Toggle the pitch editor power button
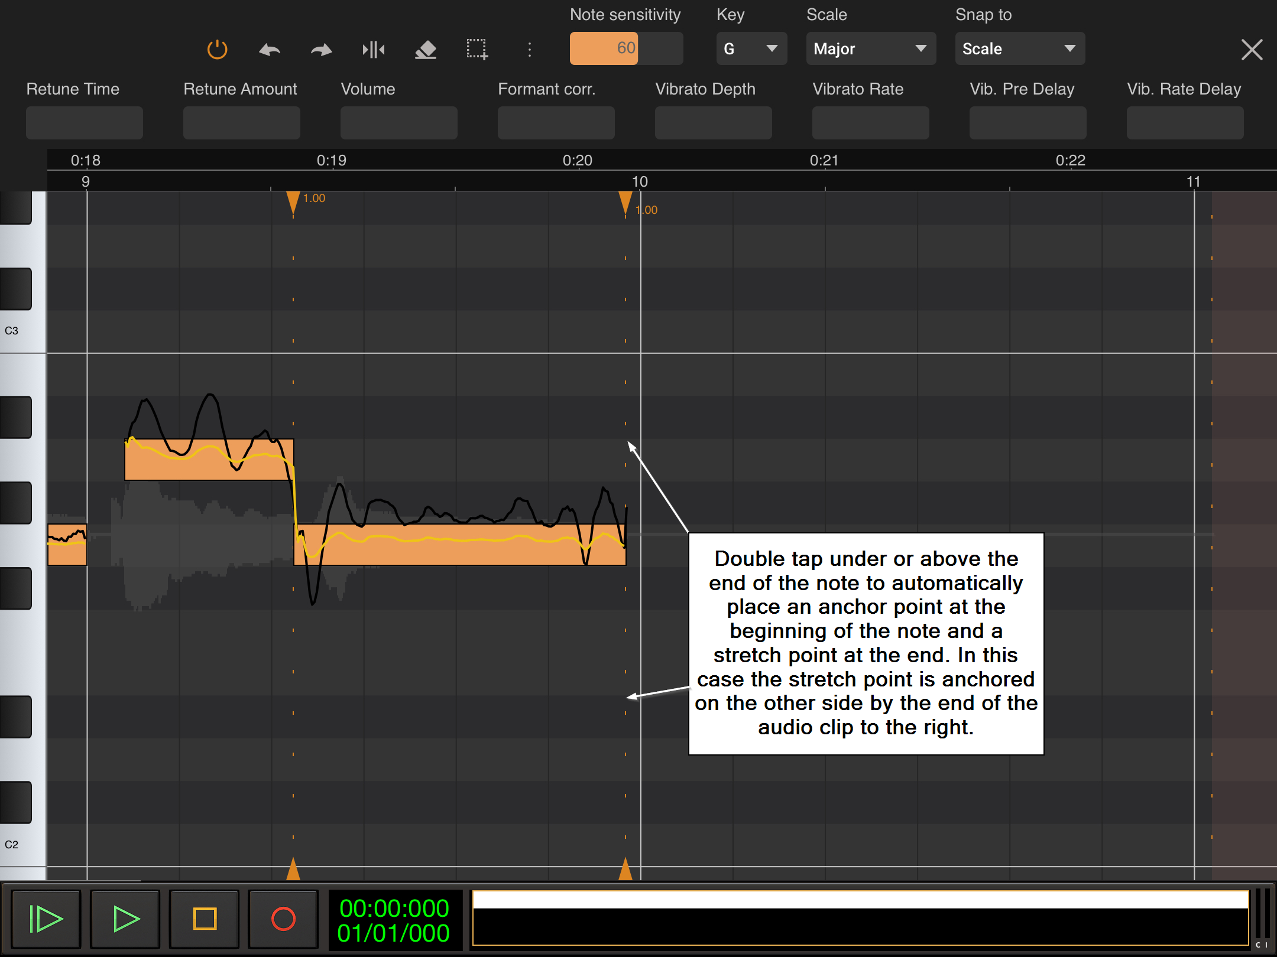Image resolution: width=1277 pixels, height=957 pixels. (217, 49)
